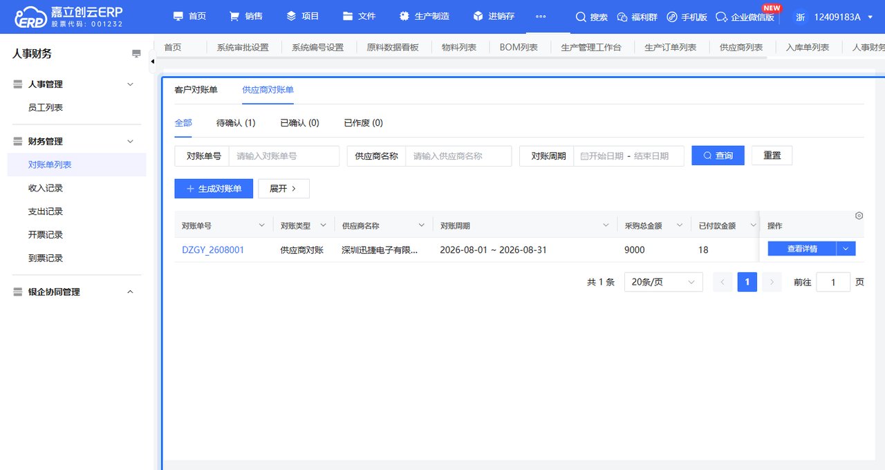
Task: Click the 浙 user avatar
Action: (x=800, y=17)
